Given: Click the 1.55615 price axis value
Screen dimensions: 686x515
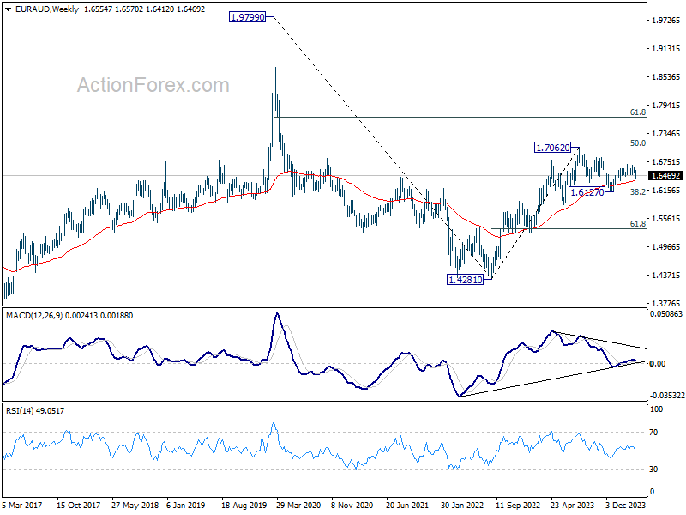Looking at the screenshot, I should (666, 219).
